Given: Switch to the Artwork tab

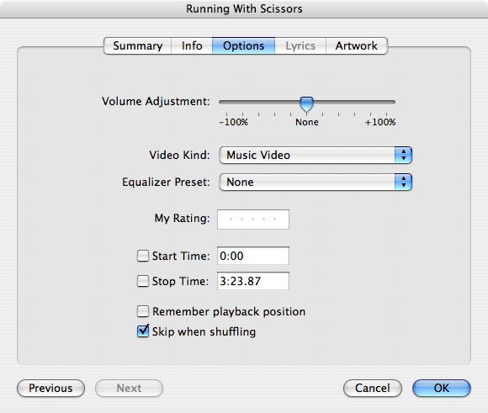Looking at the screenshot, I should (x=357, y=45).
